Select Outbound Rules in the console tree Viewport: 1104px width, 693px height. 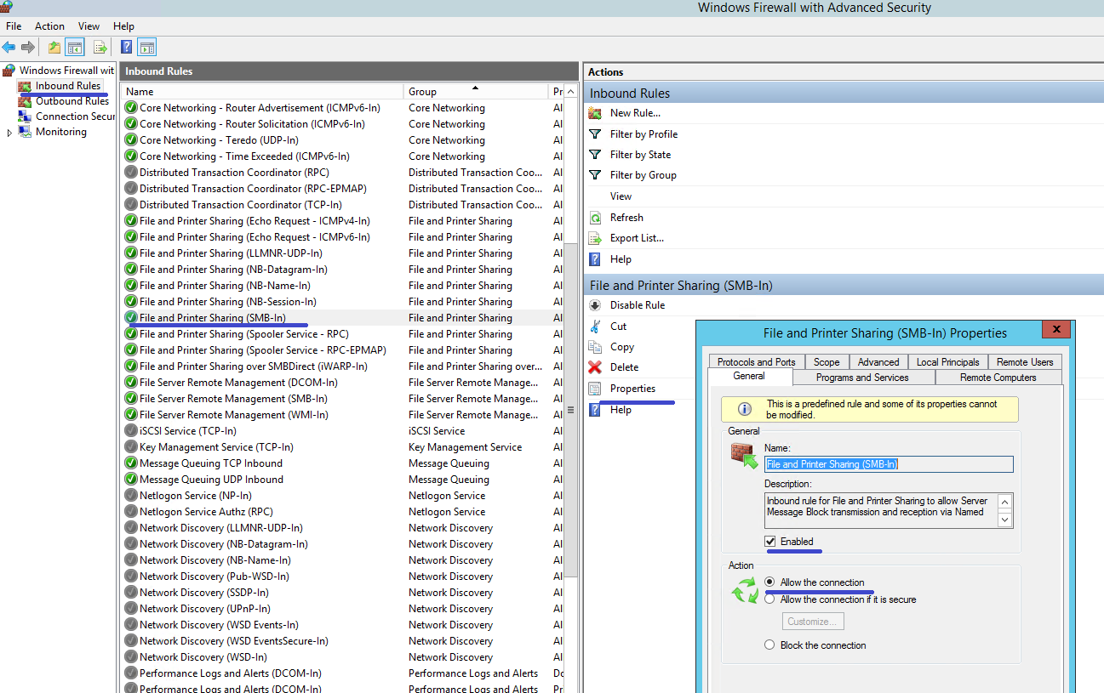72,101
